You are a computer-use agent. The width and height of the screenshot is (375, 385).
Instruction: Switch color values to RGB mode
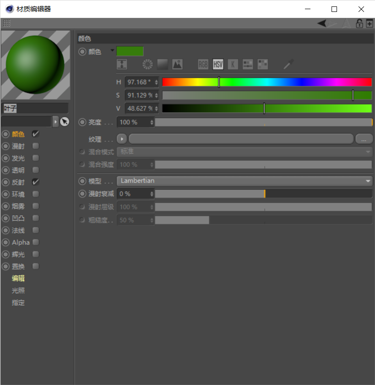click(203, 64)
